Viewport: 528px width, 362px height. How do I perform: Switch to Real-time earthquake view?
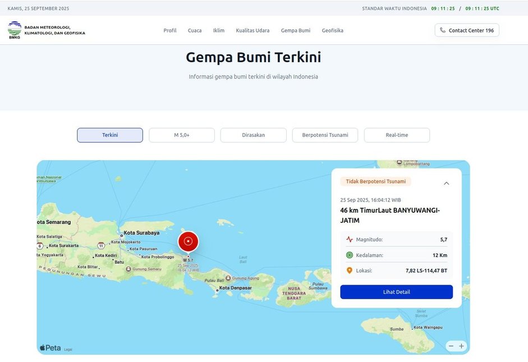pyautogui.click(x=397, y=135)
